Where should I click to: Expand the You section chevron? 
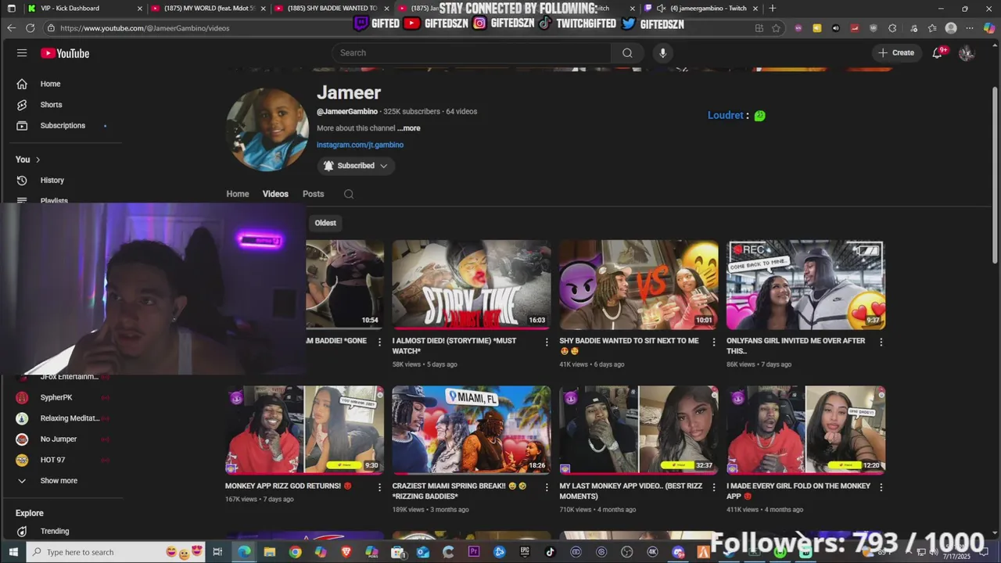pyautogui.click(x=38, y=160)
